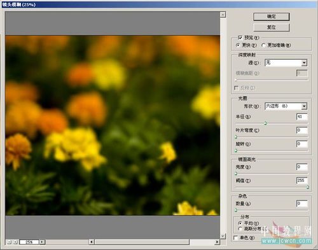Viewport: 318px width, 250px height.
Task: Click the 模糊焦距 focal distance slider handle
Action: (x=236, y=80)
